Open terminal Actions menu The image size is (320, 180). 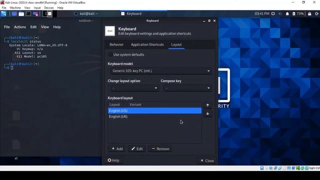click(x=20, y=27)
